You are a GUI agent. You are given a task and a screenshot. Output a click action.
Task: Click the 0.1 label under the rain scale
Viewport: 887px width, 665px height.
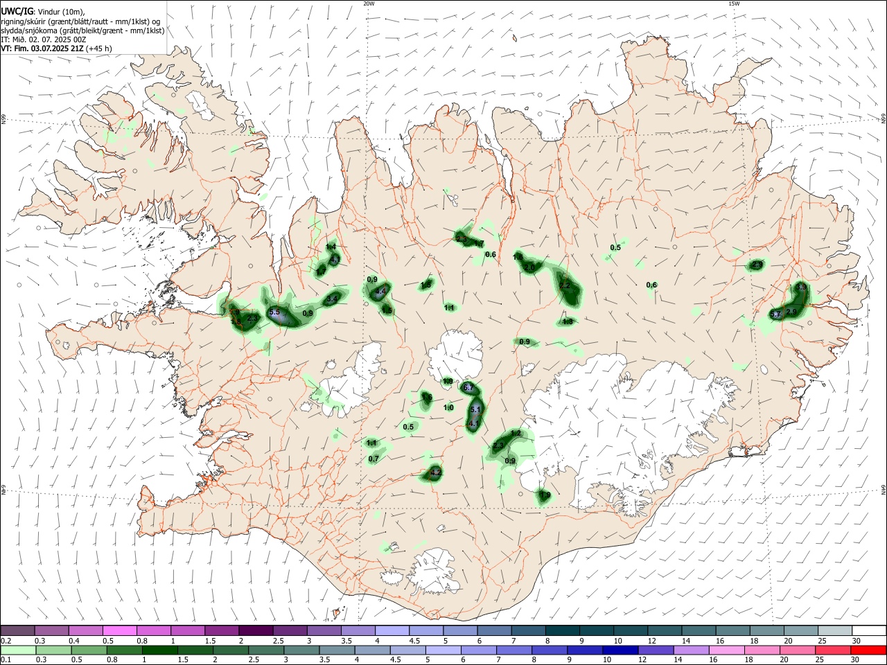[x=6, y=660]
